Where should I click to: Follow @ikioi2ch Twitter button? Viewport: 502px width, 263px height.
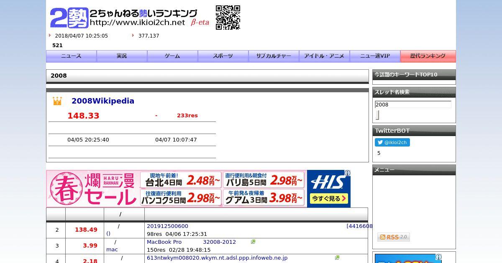[392, 142]
